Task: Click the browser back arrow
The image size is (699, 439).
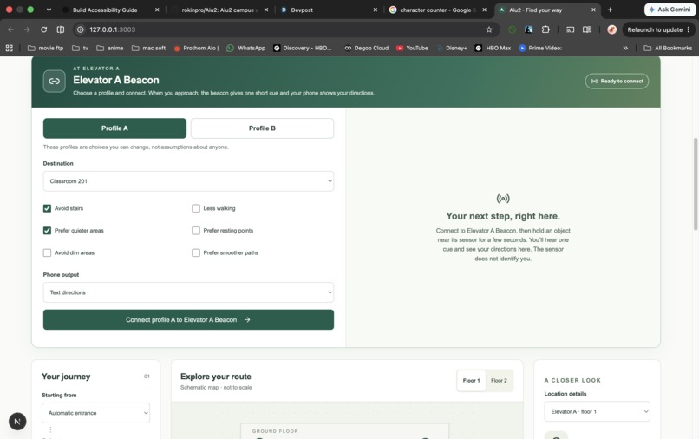Action: (x=10, y=29)
